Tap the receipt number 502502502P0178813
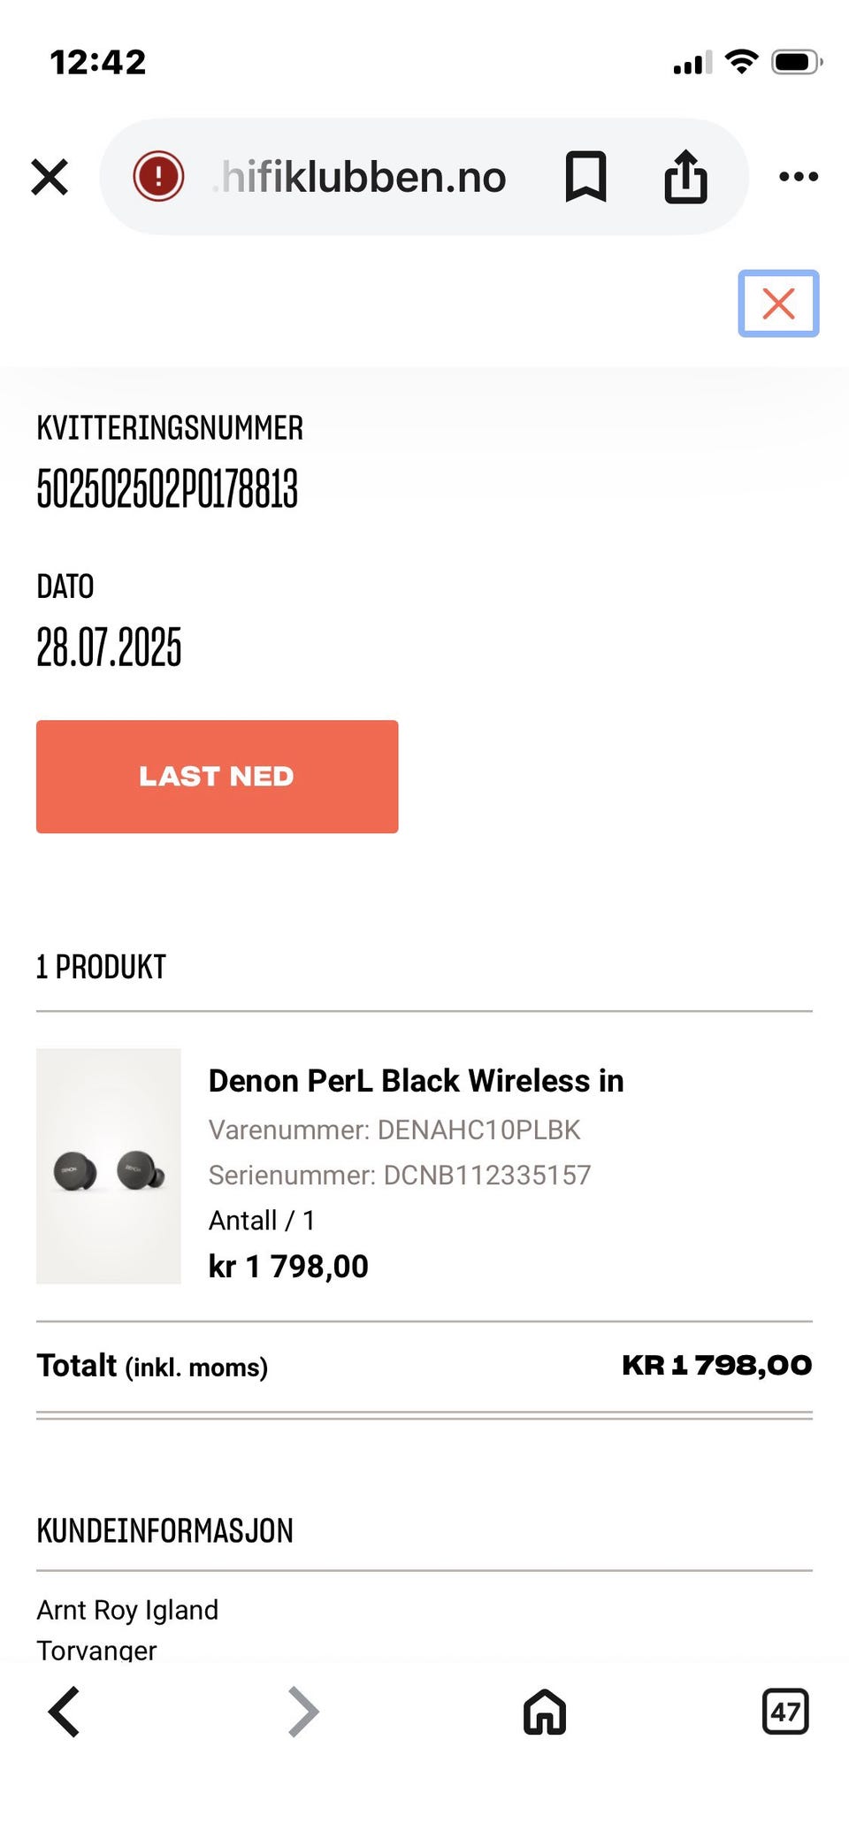The height and width of the screenshot is (1839, 849). tap(167, 489)
